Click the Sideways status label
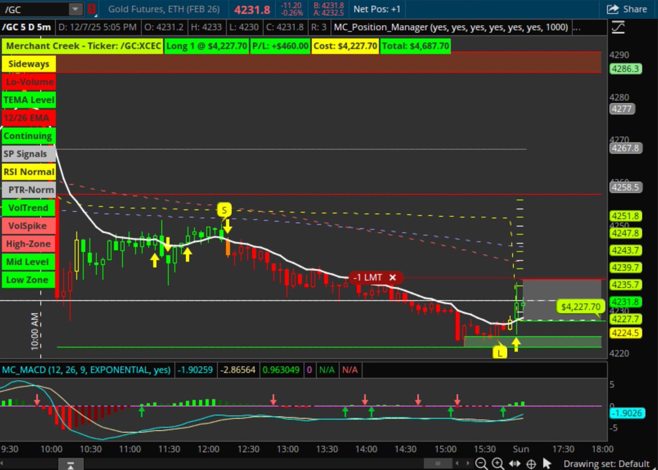658x470 pixels. [29, 64]
